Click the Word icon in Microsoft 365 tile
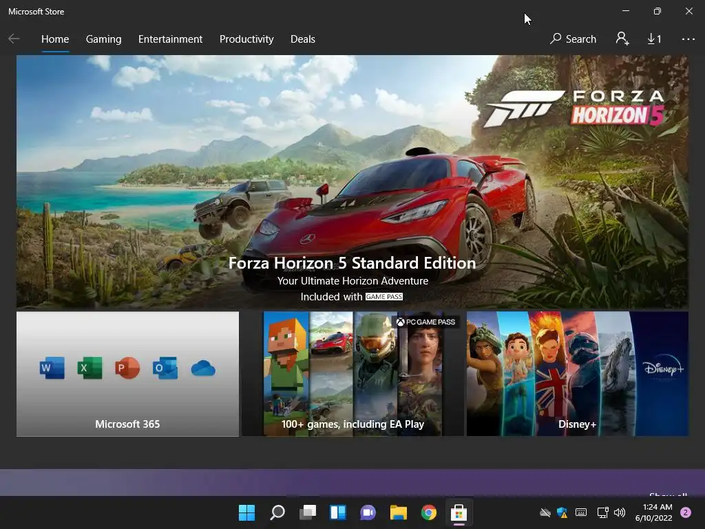The width and height of the screenshot is (705, 529). [52, 368]
